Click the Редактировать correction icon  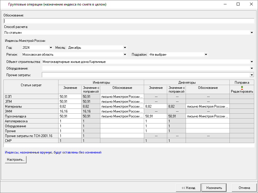point(242,88)
